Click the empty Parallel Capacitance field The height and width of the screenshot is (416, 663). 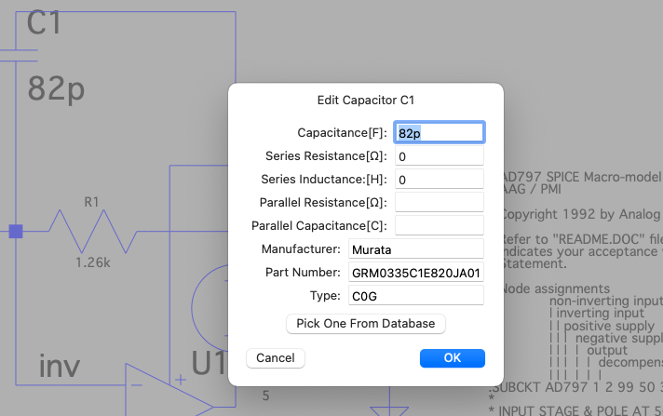[440, 226]
